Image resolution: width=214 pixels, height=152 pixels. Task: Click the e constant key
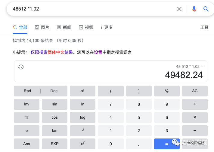[26, 131]
